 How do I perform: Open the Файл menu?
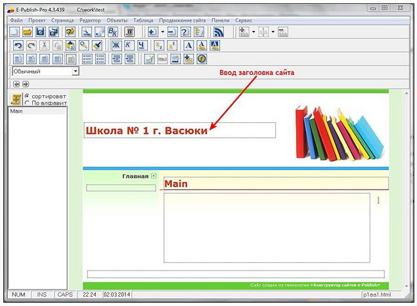[x=16, y=20]
